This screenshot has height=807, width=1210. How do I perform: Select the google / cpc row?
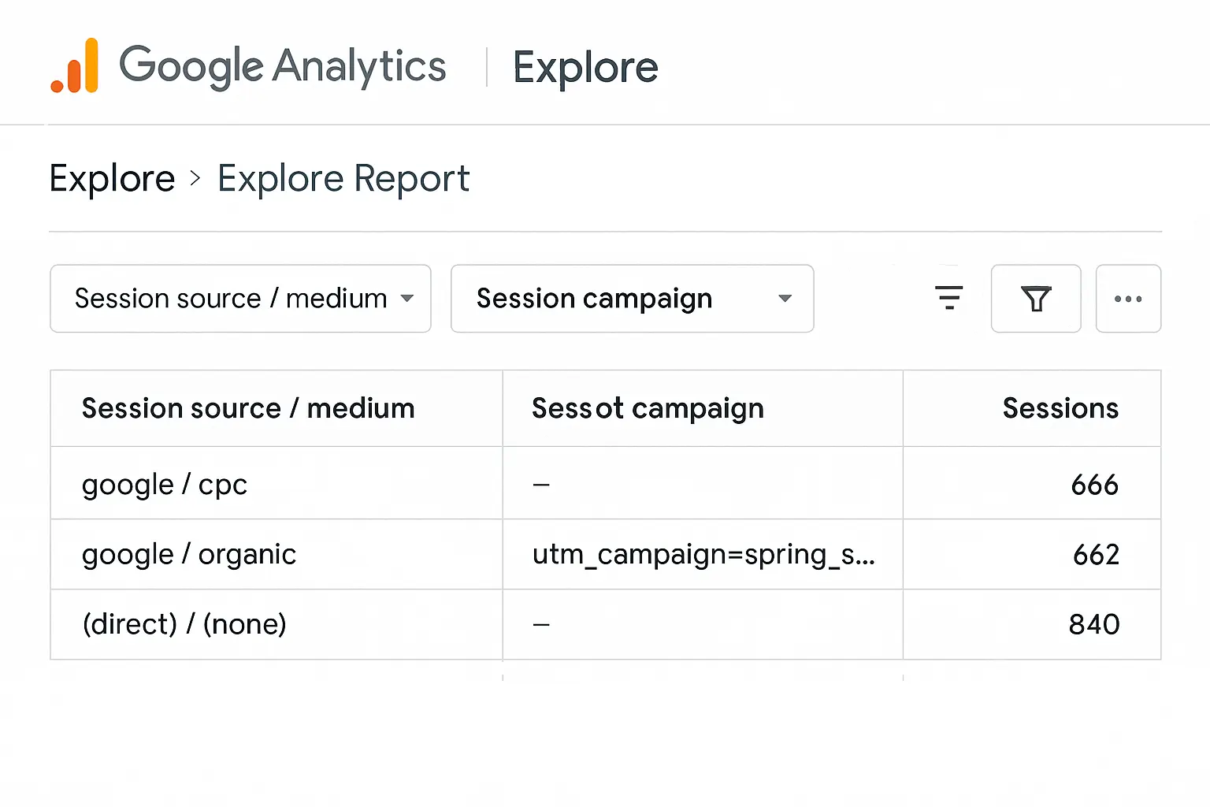pyautogui.click(x=165, y=484)
